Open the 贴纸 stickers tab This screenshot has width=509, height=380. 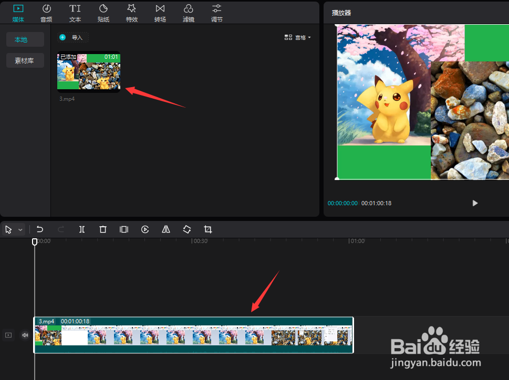pos(103,13)
